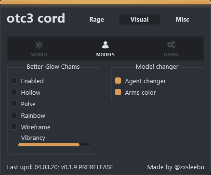The image size is (211, 175).
Task: Click the WORLD sub-tab label
Action: point(39,55)
